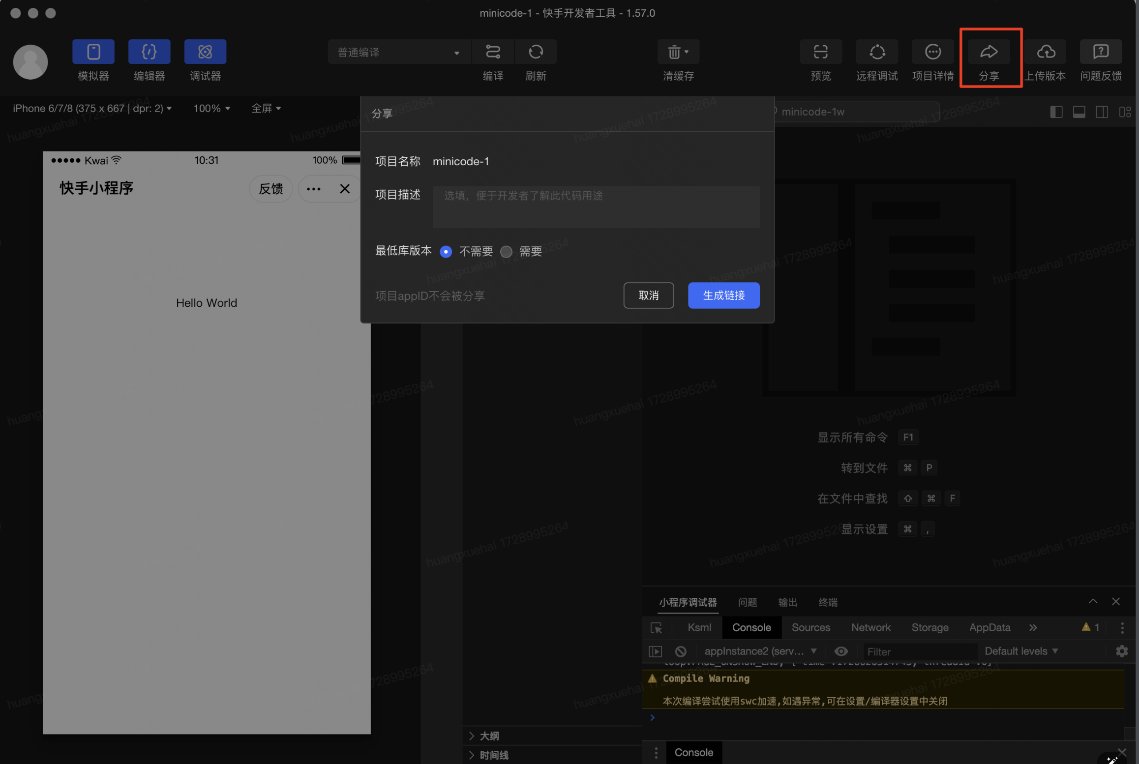Open the customize layout icon

pos(1125,112)
